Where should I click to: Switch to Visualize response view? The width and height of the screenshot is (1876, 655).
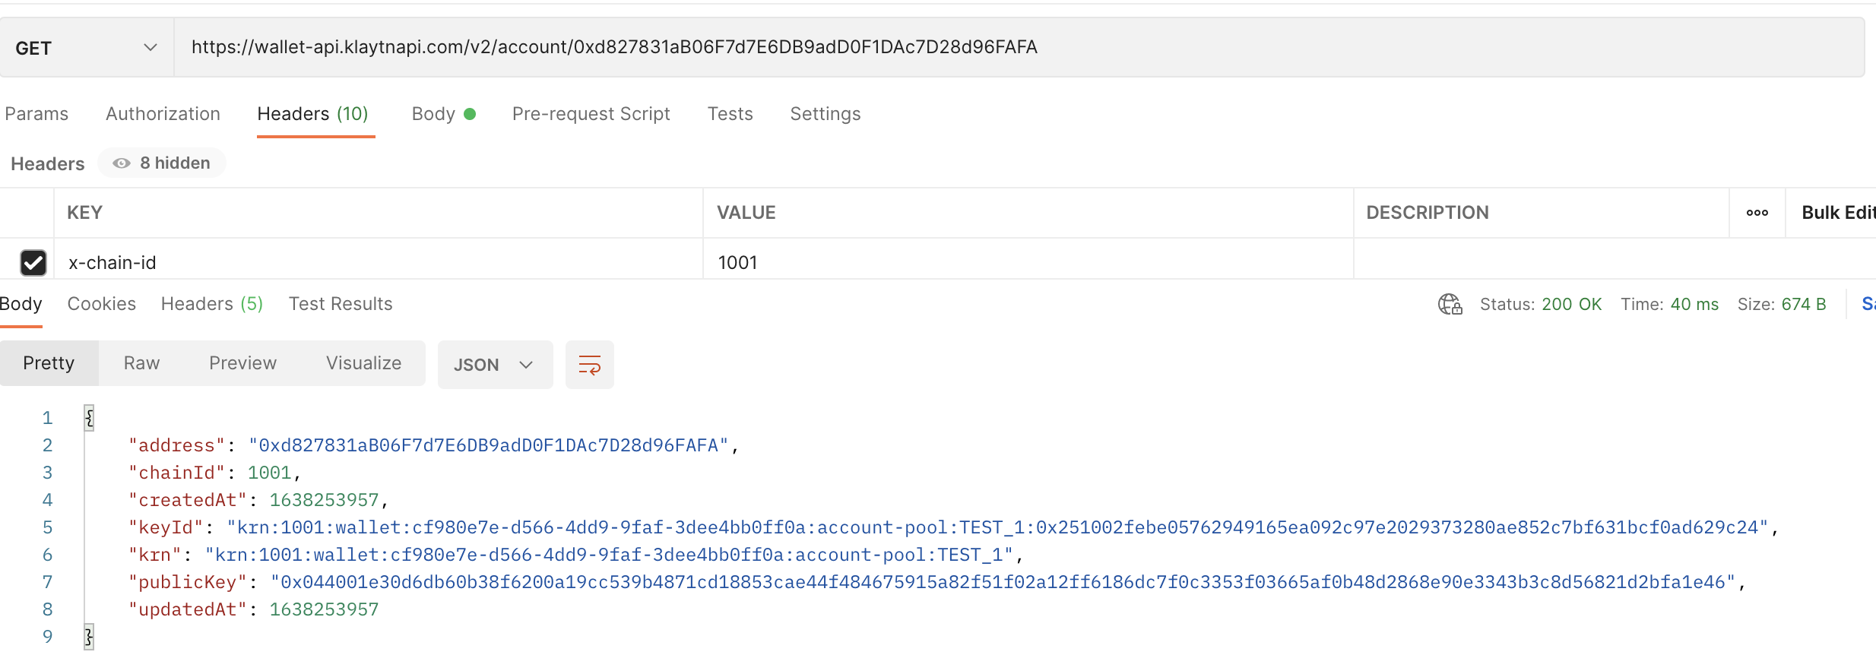click(363, 363)
